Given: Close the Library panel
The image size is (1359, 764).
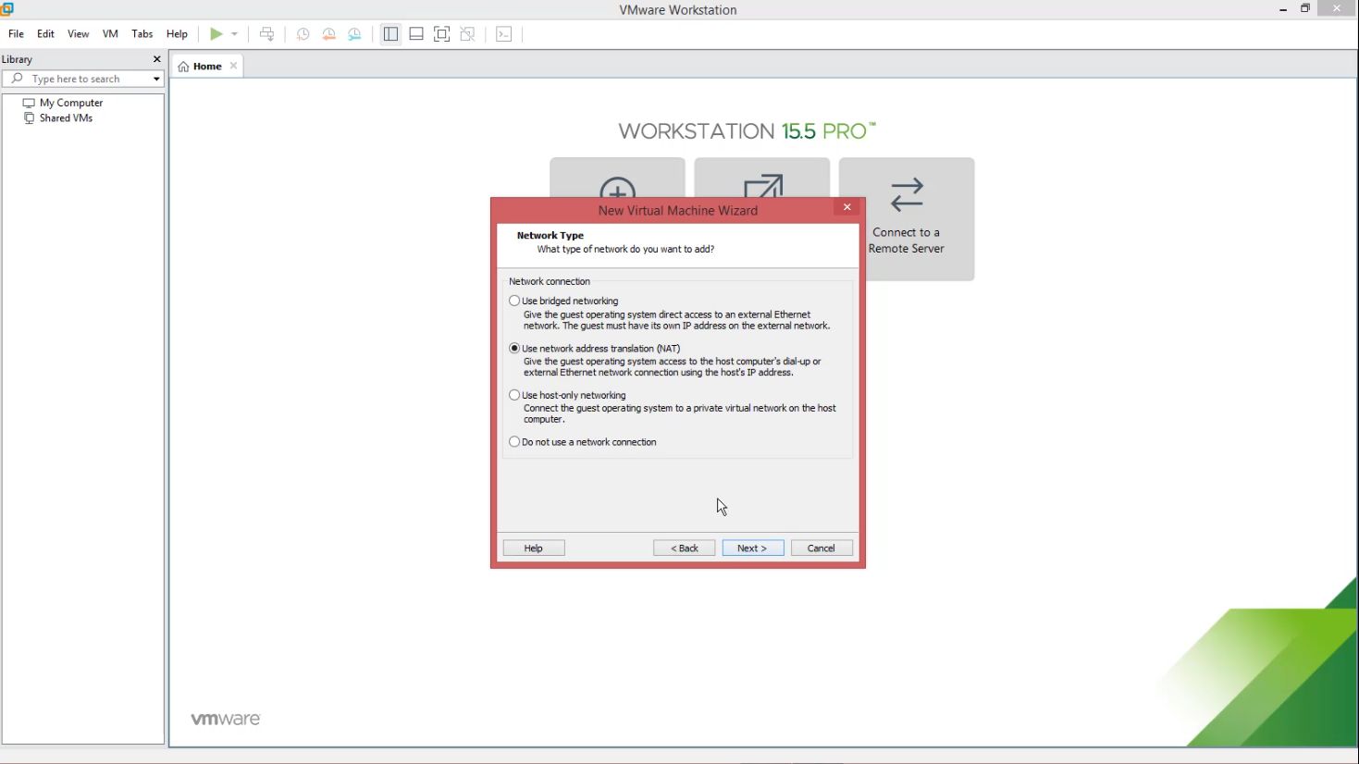Looking at the screenshot, I should pos(156,59).
